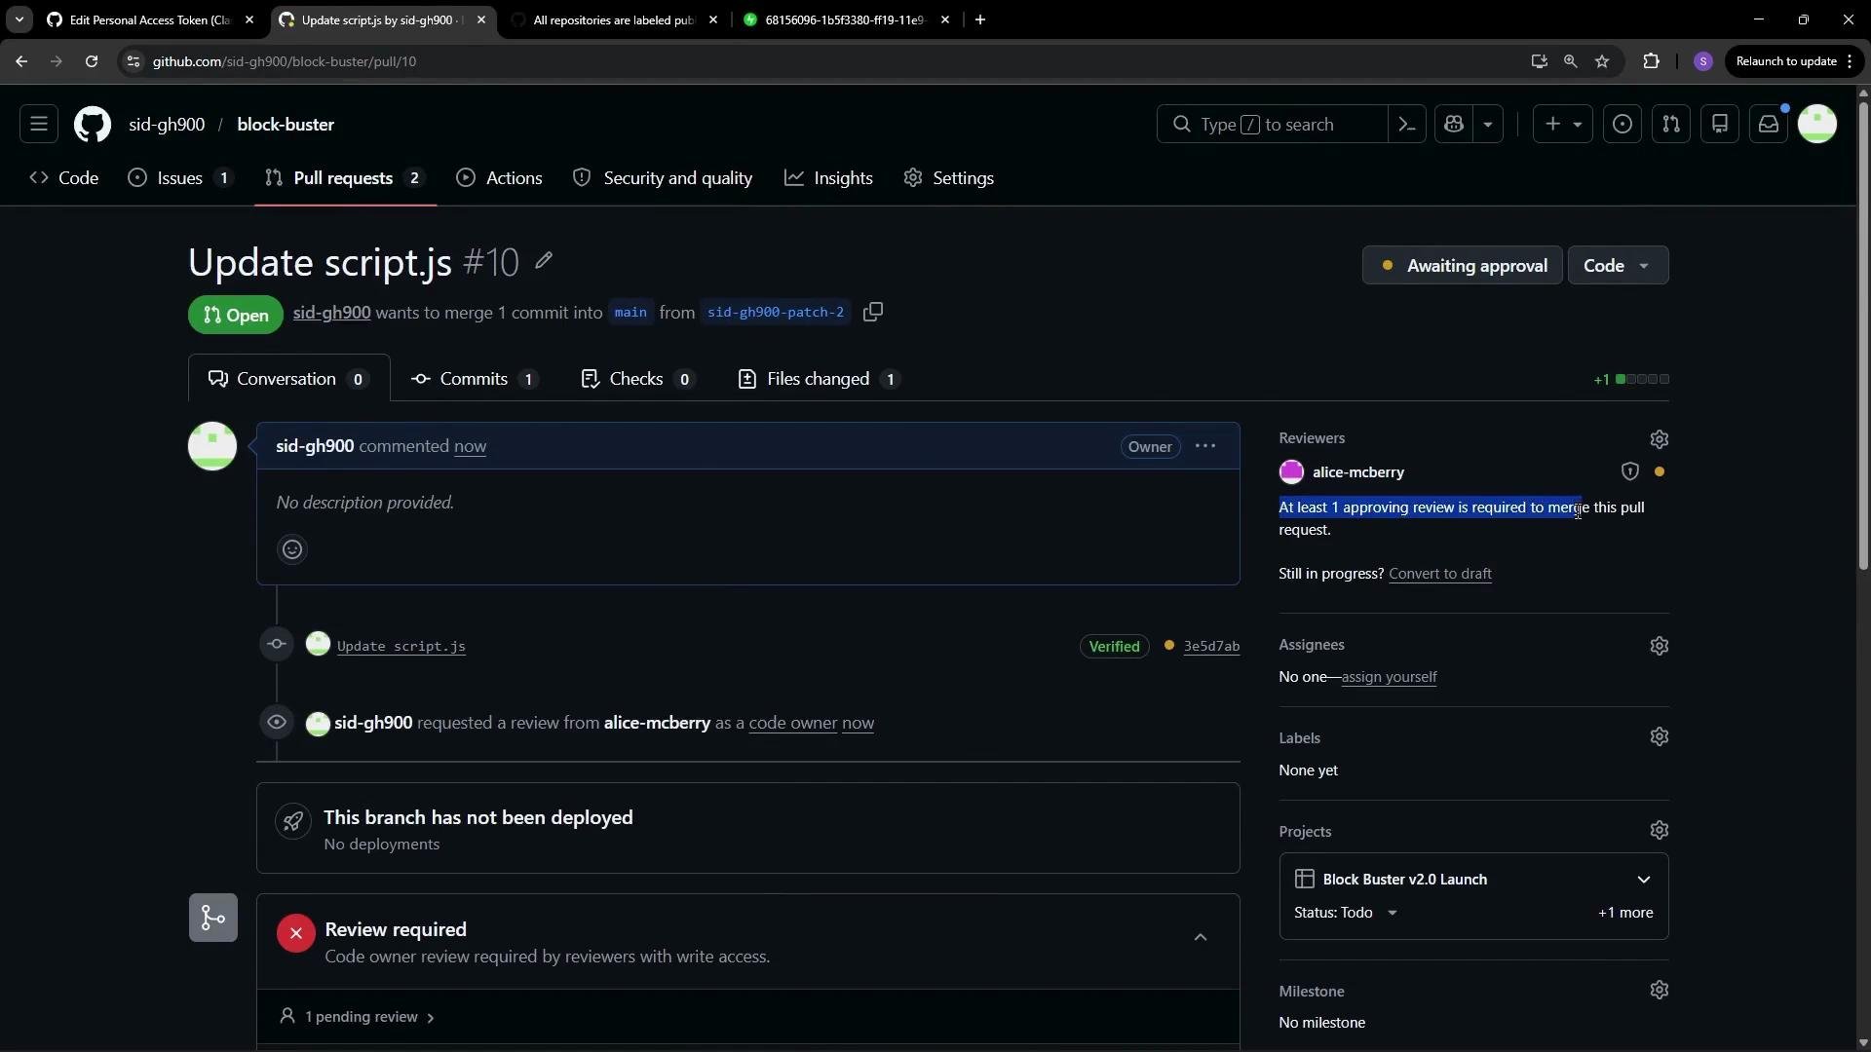1871x1052 pixels.
Task: Switch to the Checks tab
Action: (638, 379)
